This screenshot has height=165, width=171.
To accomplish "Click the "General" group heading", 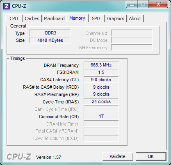I will pyautogui.click(x=18, y=26).
